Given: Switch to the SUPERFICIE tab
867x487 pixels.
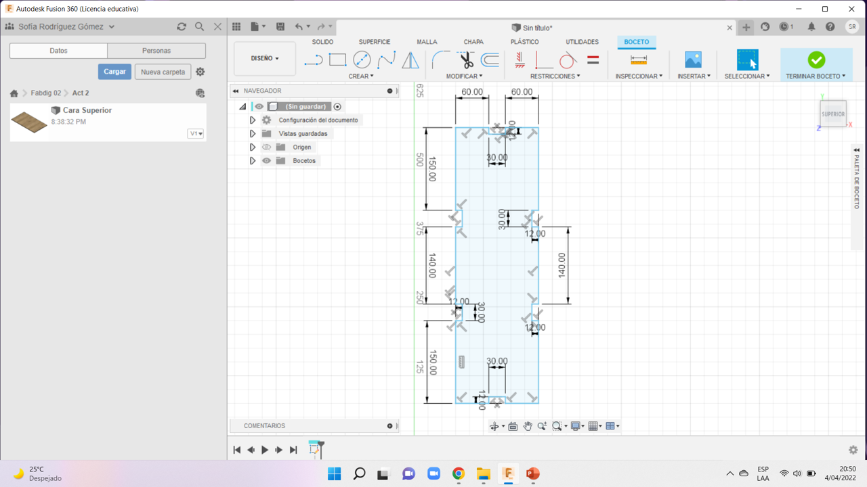Looking at the screenshot, I should pyautogui.click(x=374, y=42).
